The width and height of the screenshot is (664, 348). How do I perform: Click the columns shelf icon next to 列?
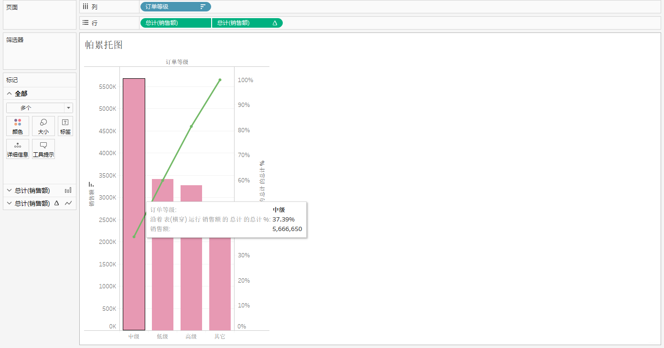tap(86, 7)
